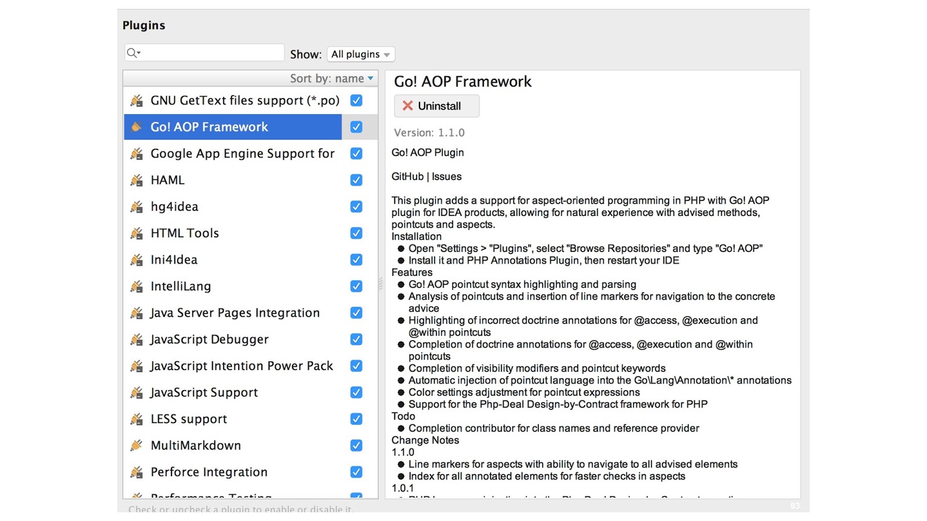The height and width of the screenshot is (521, 927).
Task: Toggle the Google App Engine Support checkbox
Action: [356, 153]
